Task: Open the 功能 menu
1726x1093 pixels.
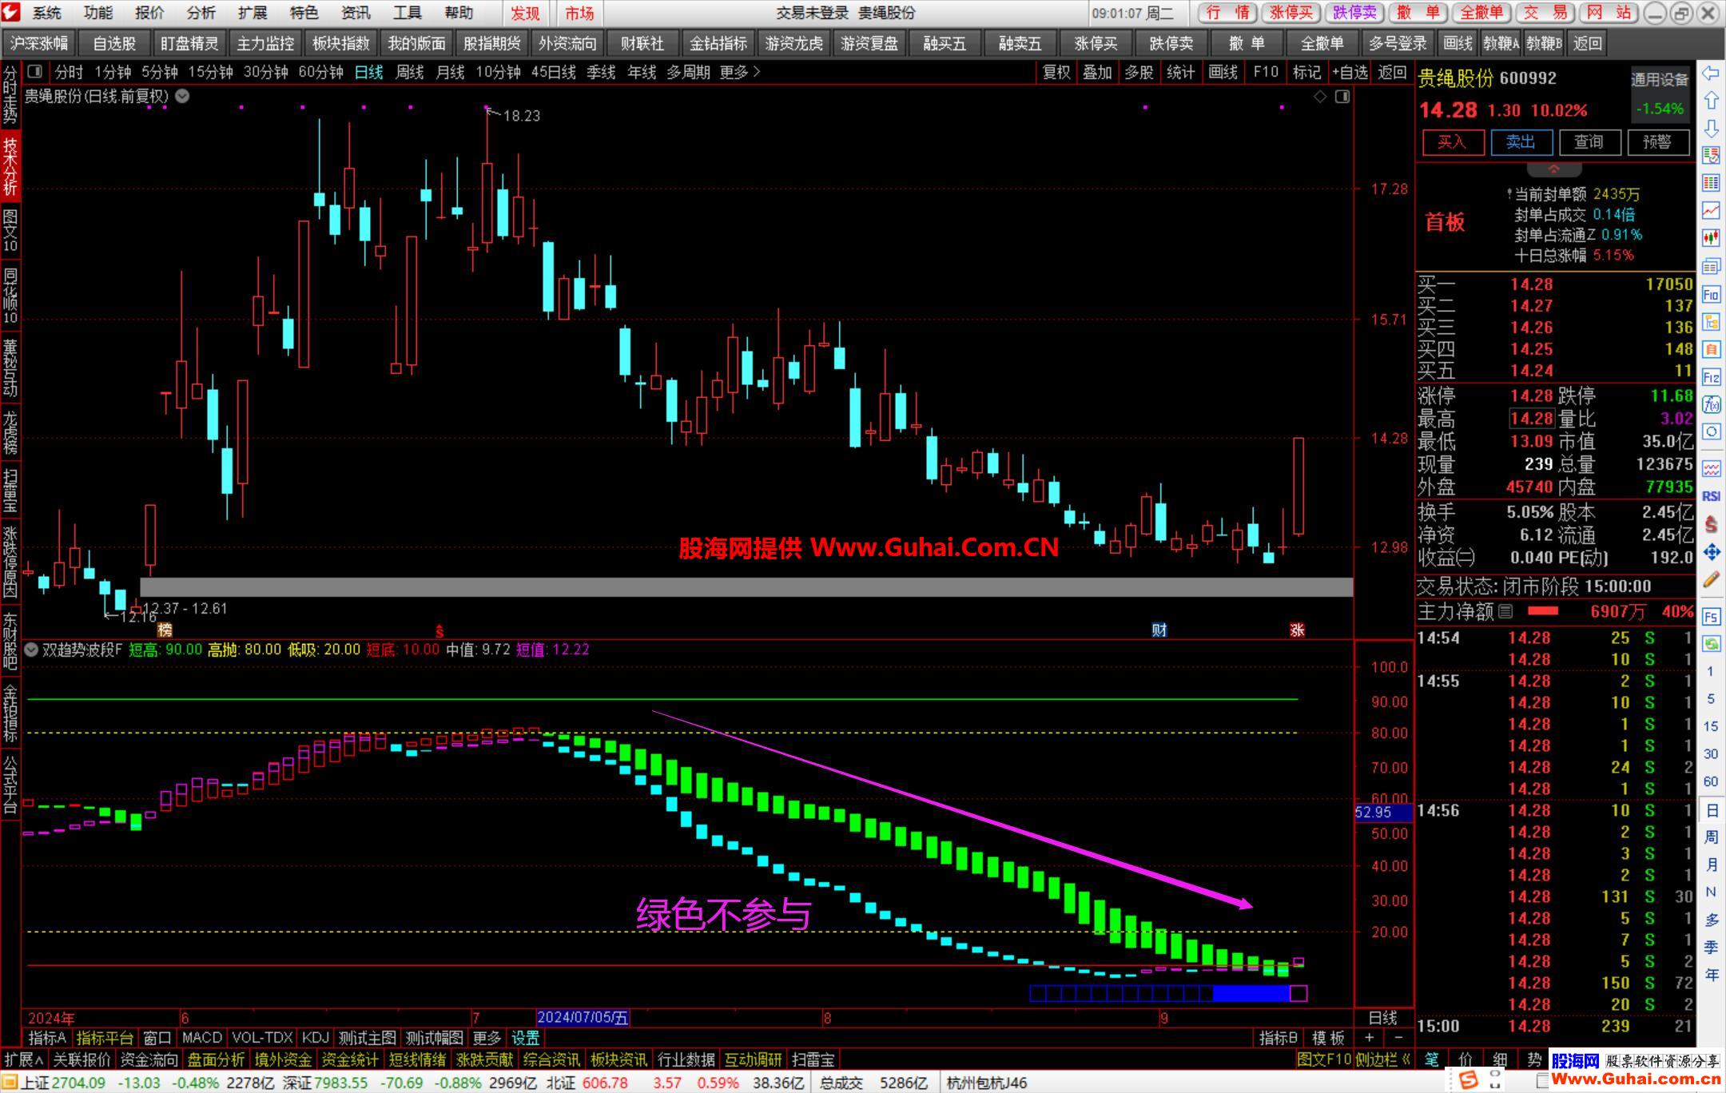Action: click(98, 13)
